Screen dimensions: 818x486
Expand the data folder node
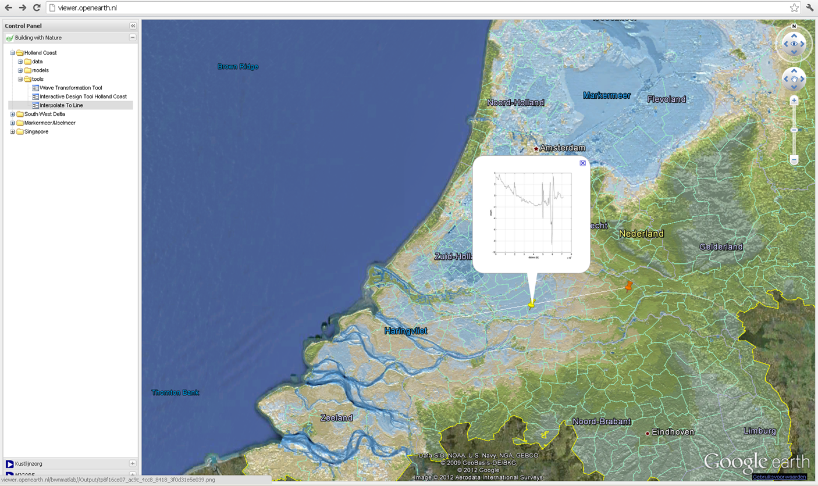point(20,62)
